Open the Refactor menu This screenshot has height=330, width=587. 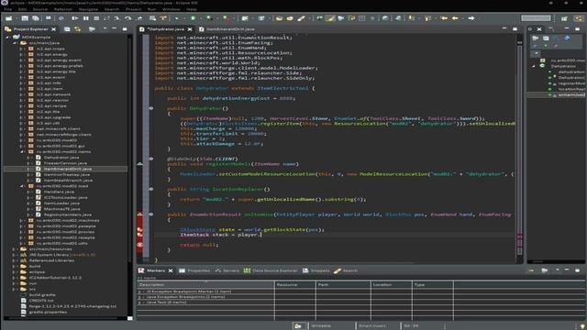click(x=63, y=9)
